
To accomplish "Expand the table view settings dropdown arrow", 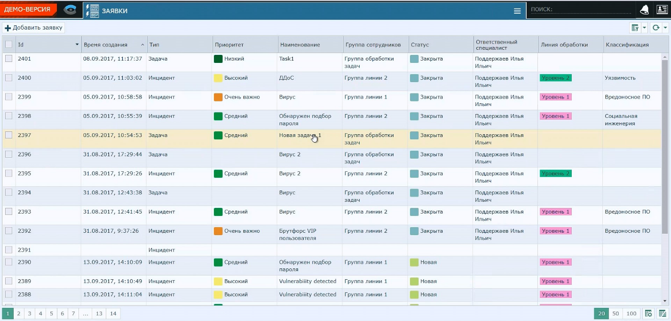I will 645,28.
